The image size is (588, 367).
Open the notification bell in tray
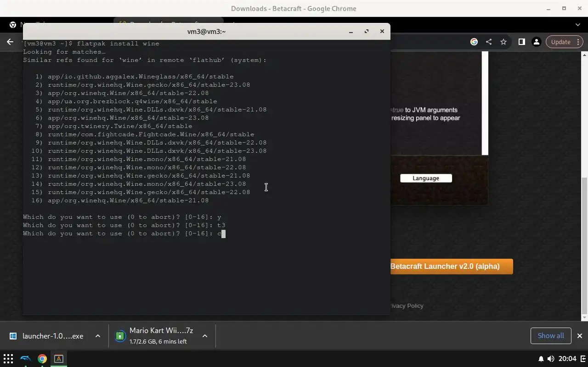pyautogui.click(x=541, y=359)
